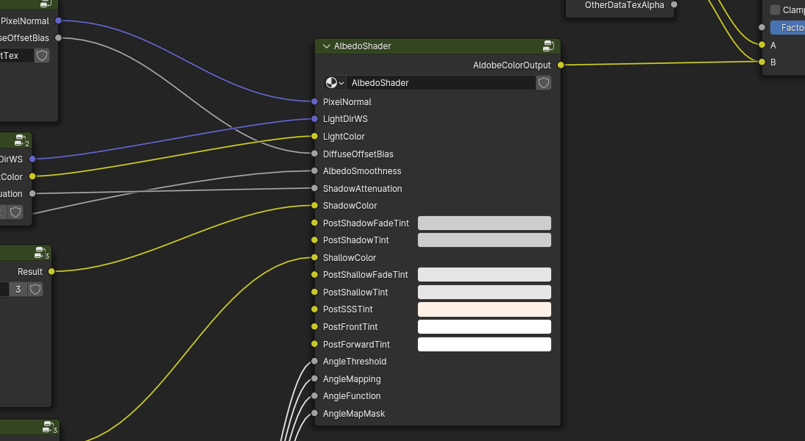This screenshot has width=805, height=441.
Task: Open the PostSSSTint color swatch
Action: tap(484, 309)
